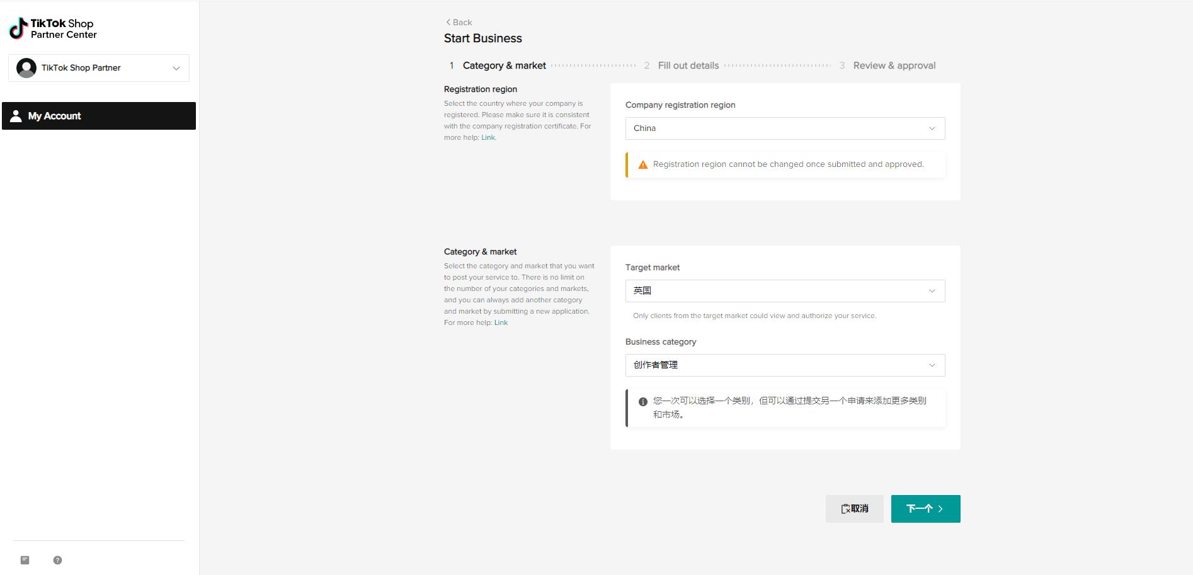
Task: Expand the Target market dropdown
Action: tap(784, 291)
